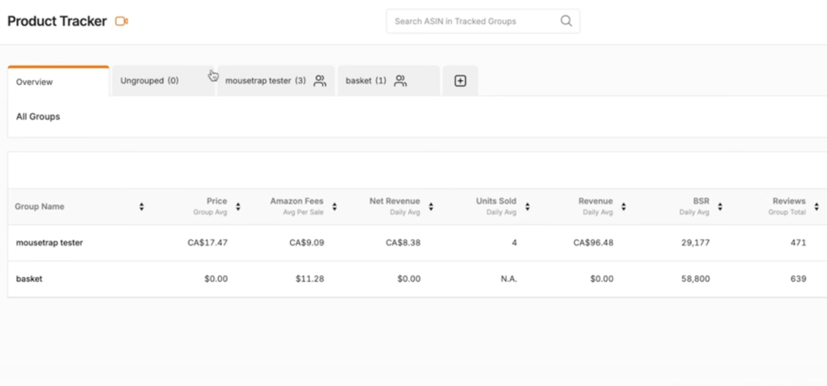
Task: Sort by Group Name column arrows
Action: 142,207
